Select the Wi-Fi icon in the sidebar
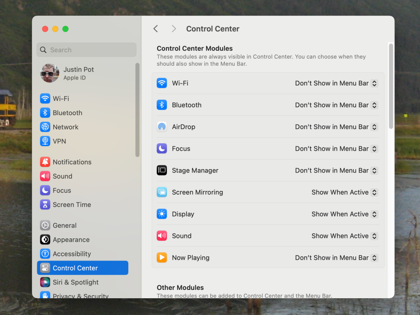This screenshot has height=315, width=420. point(45,98)
